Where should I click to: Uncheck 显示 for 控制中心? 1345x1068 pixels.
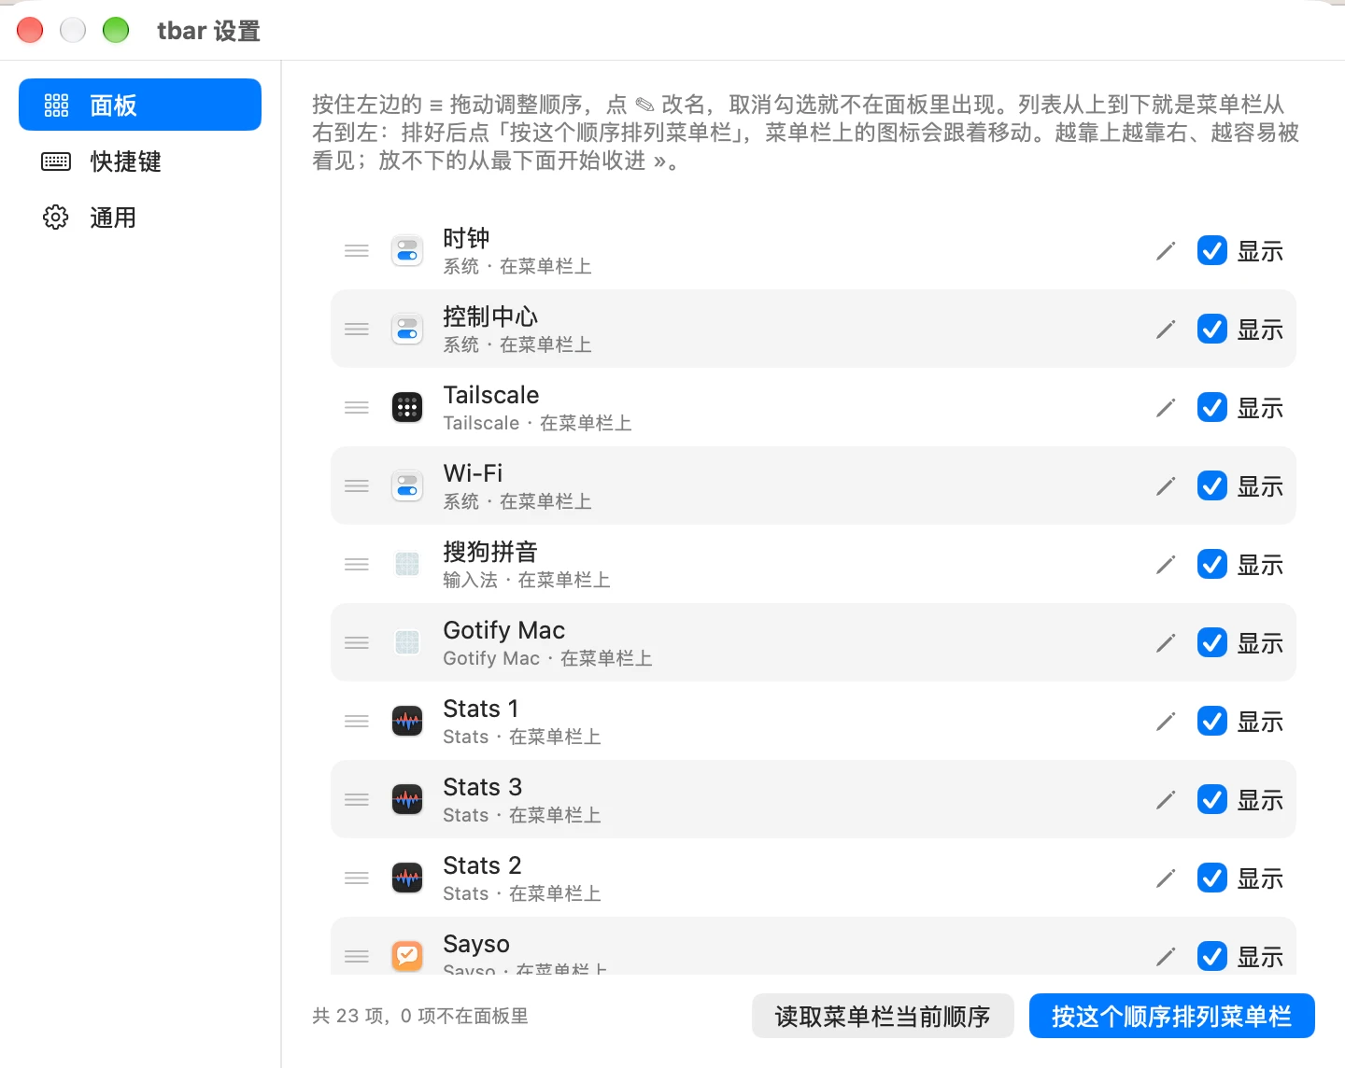[1212, 330]
